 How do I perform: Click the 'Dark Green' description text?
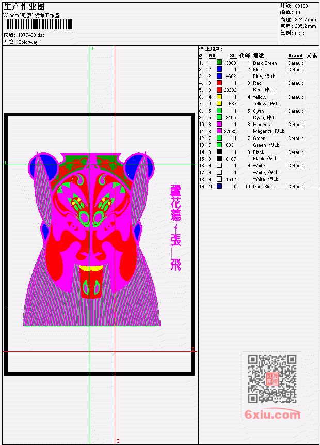tap(265, 63)
